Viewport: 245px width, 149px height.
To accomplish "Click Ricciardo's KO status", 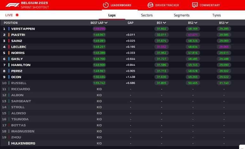I will click(x=99, y=89).
